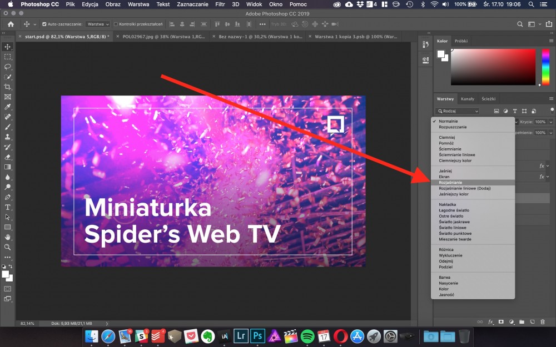Filter layers by adjustment layers icon
This screenshot has height=347, width=556.
[x=505, y=111]
